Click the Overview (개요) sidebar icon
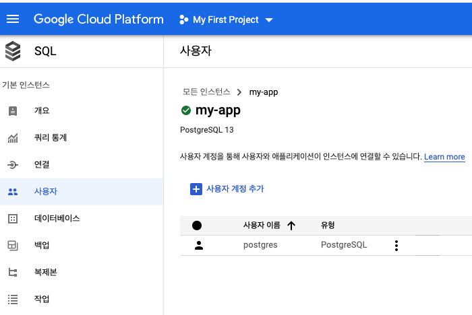This screenshot has width=472, height=315. (x=13, y=111)
